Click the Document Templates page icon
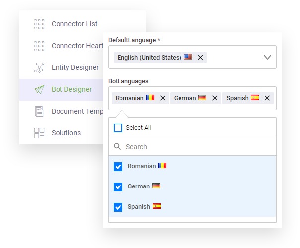This screenshot has width=300, height=248. pyautogui.click(x=39, y=111)
